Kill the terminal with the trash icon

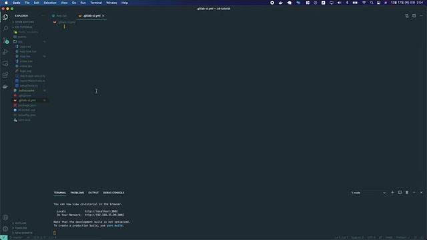[407, 193]
